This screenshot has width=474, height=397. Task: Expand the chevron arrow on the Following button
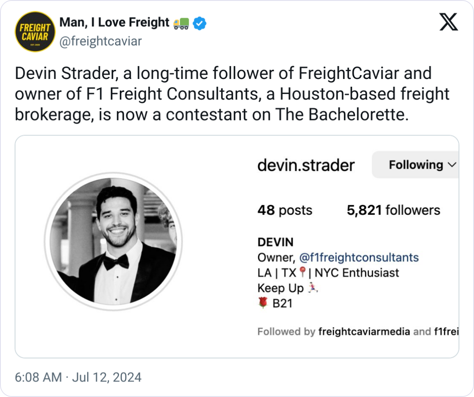(x=452, y=165)
